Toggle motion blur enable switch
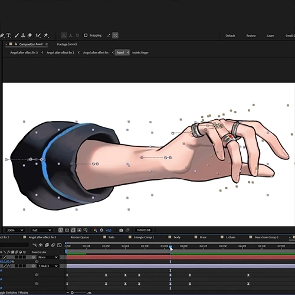 point(53,245)
